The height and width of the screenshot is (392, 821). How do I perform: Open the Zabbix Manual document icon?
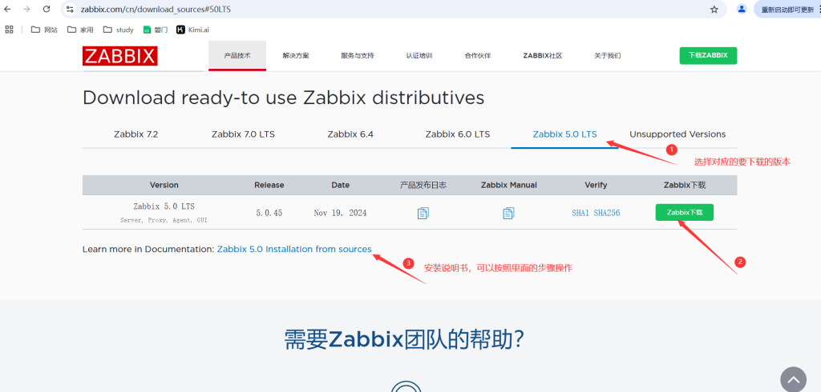point(508,213)
